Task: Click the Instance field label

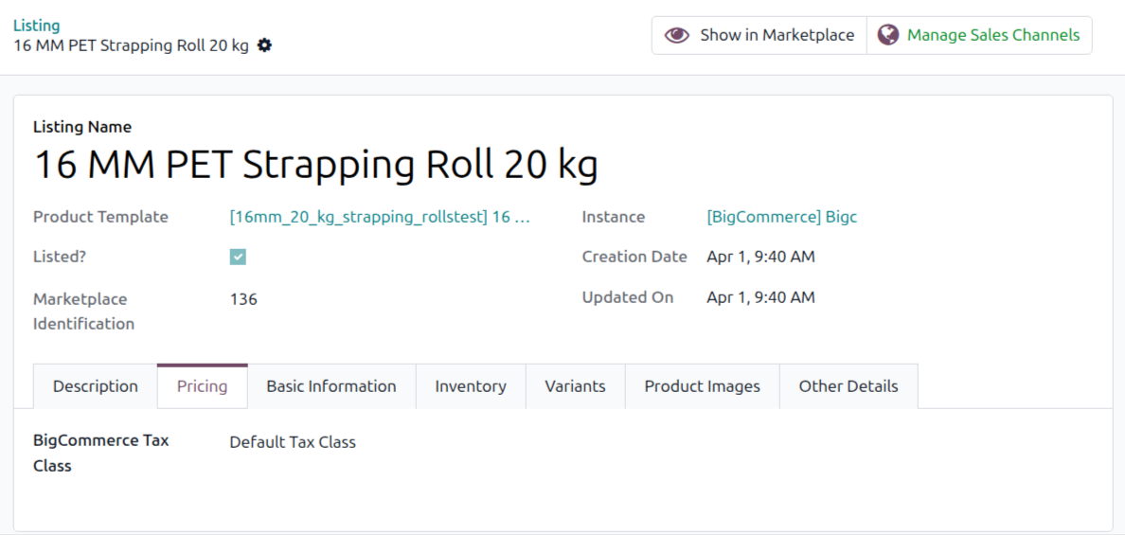Action: pos(614,217)
